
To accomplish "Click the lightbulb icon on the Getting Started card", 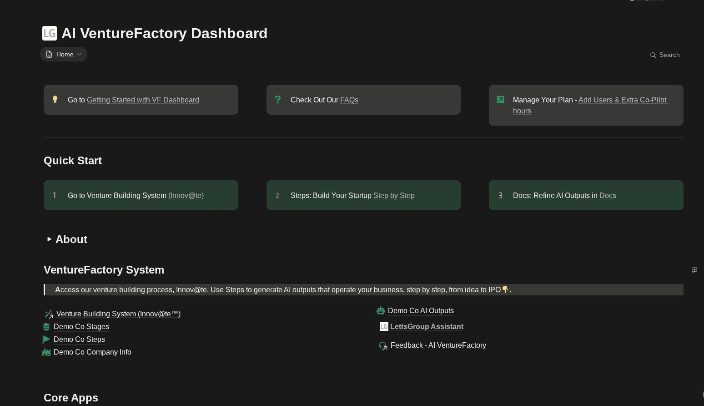I will (x=55, y=99).
